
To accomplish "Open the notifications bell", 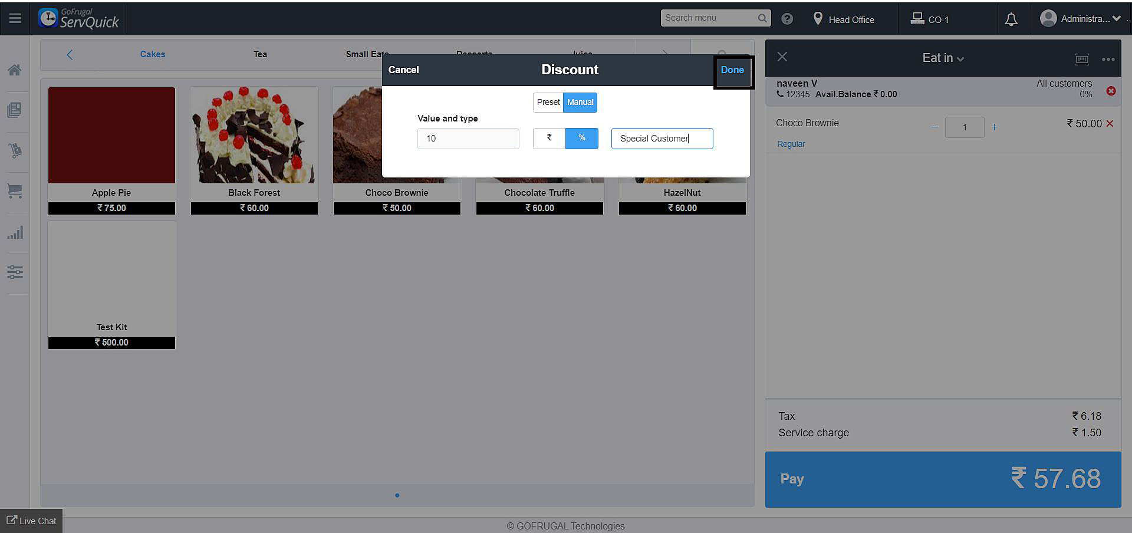I will click(x=1011, y=19).
